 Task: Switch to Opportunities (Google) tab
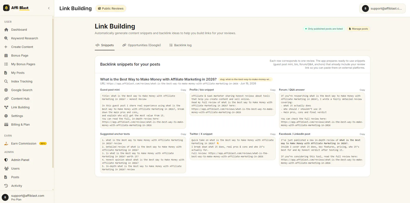coord(142,45)
